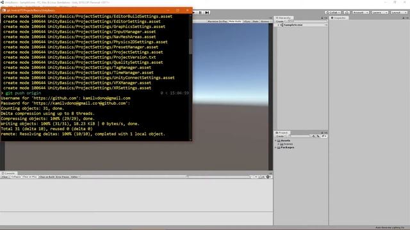Image resolution: width=410 pixels, height=230 pixels.
Task: Click XRSettings.asset line in terminal
Action: [x=77, y=88]
